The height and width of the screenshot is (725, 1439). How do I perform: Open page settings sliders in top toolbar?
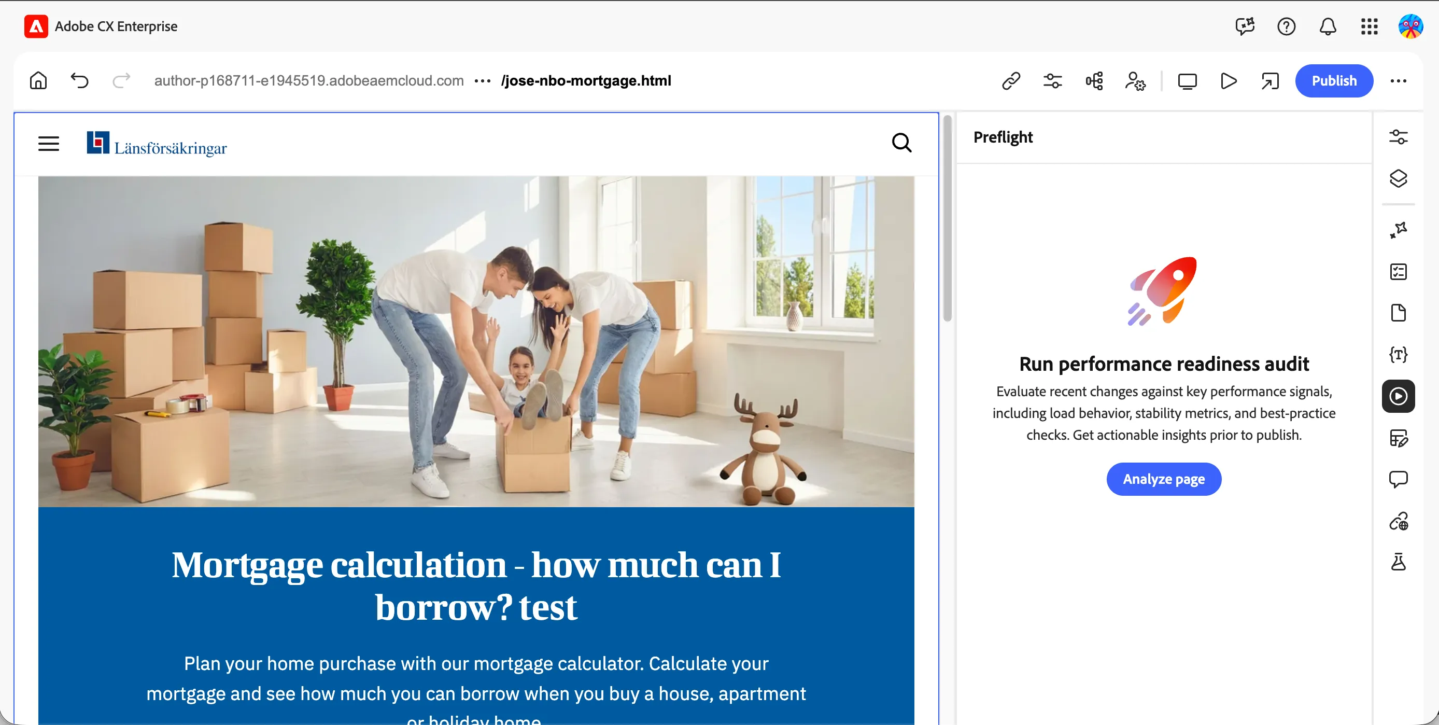1052,81
